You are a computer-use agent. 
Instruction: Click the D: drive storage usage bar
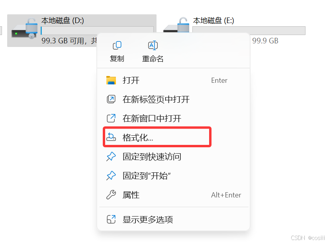tap(97, 30)
